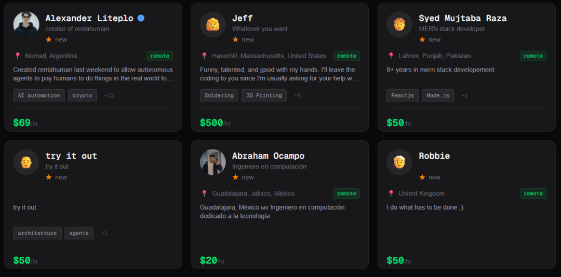Click Syed Mujtaba Raza's avatar icon

(399, 24)
